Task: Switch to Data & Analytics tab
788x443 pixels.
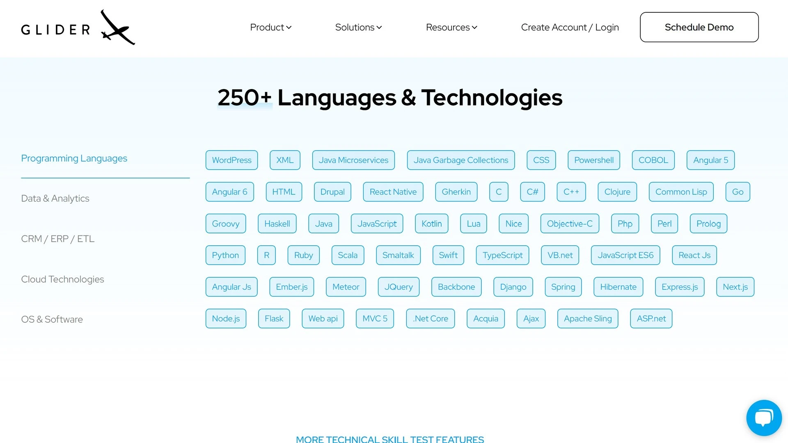Action: (x=55, y=199)
